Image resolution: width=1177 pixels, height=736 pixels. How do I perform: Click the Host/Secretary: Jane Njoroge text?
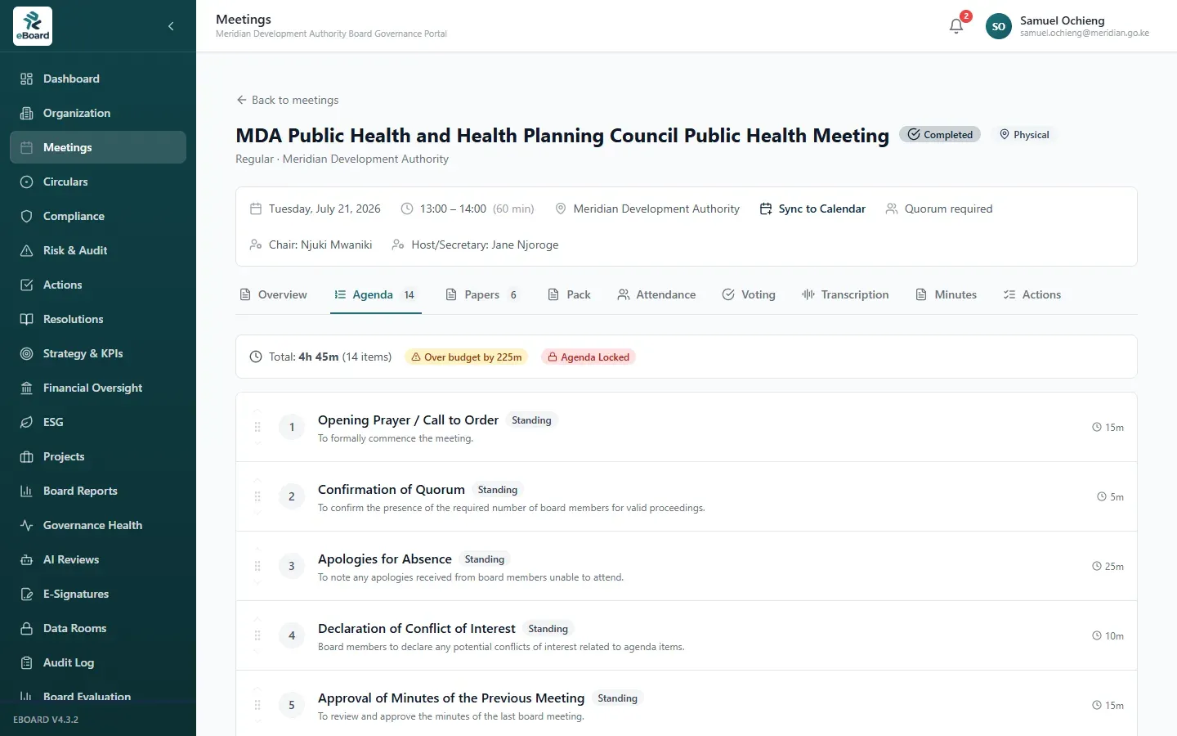tap(485, 245)
